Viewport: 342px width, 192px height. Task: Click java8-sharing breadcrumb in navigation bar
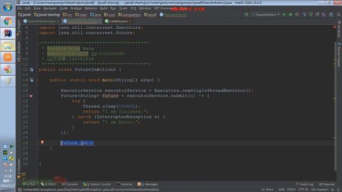coord(47,14)
